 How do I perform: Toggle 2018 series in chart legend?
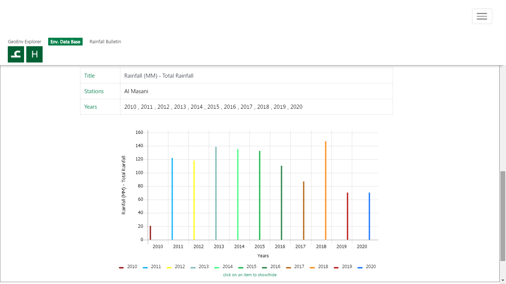click(319, 267)
